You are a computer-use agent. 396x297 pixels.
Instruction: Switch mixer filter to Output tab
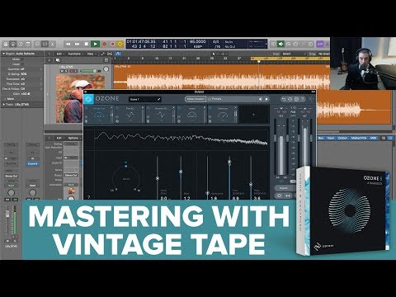coord(342,138)
